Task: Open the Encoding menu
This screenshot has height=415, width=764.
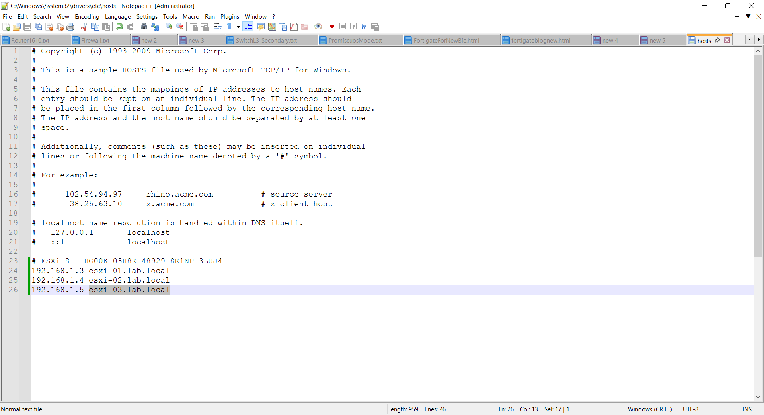Action: tap(87, 17)
